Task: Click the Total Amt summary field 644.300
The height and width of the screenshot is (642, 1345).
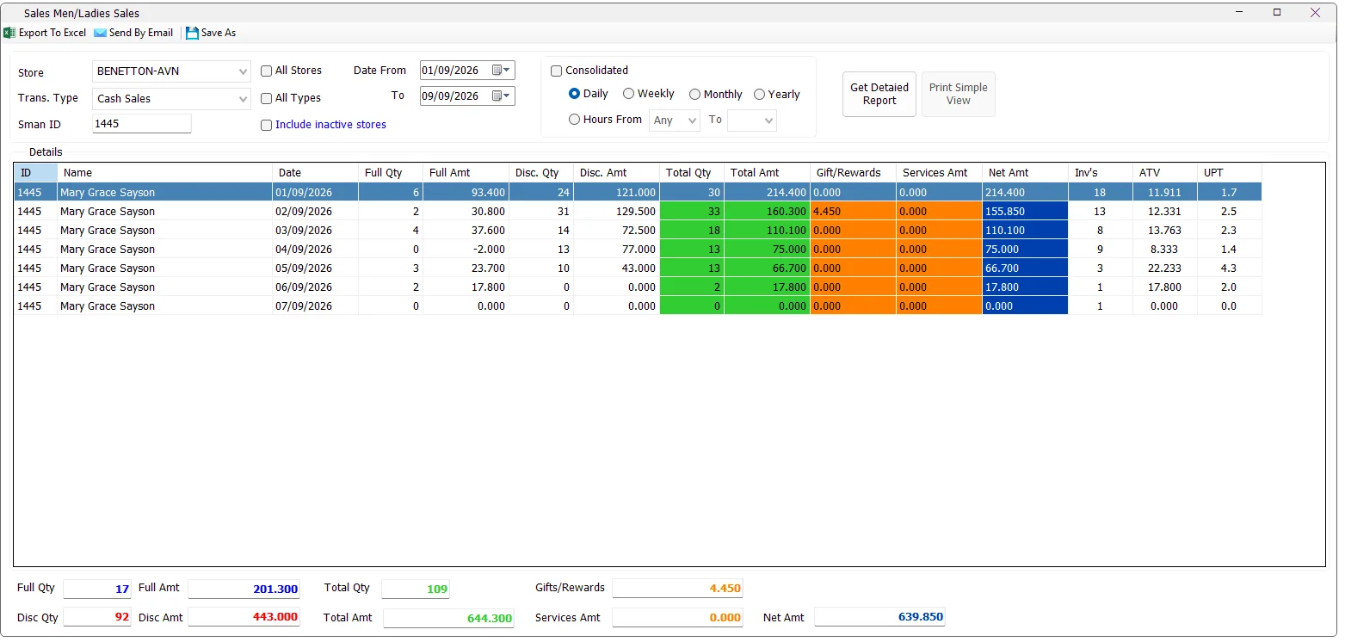Action: tap(449, 618)
